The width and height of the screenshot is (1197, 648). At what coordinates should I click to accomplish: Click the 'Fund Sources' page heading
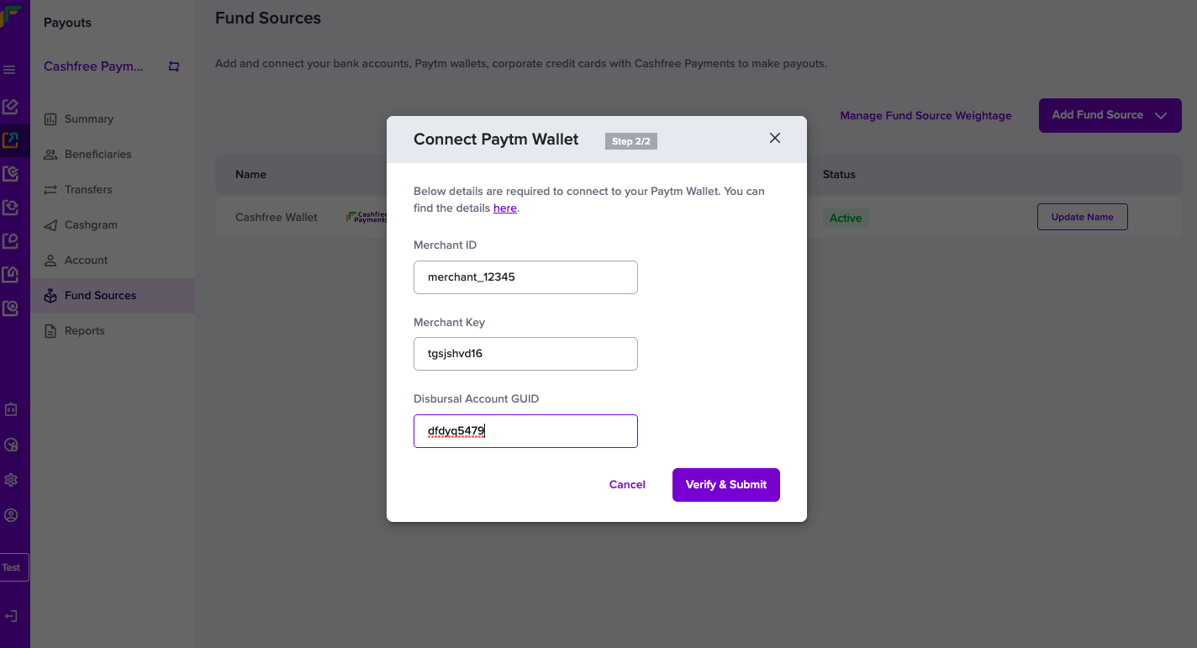[x=268, y=18]
